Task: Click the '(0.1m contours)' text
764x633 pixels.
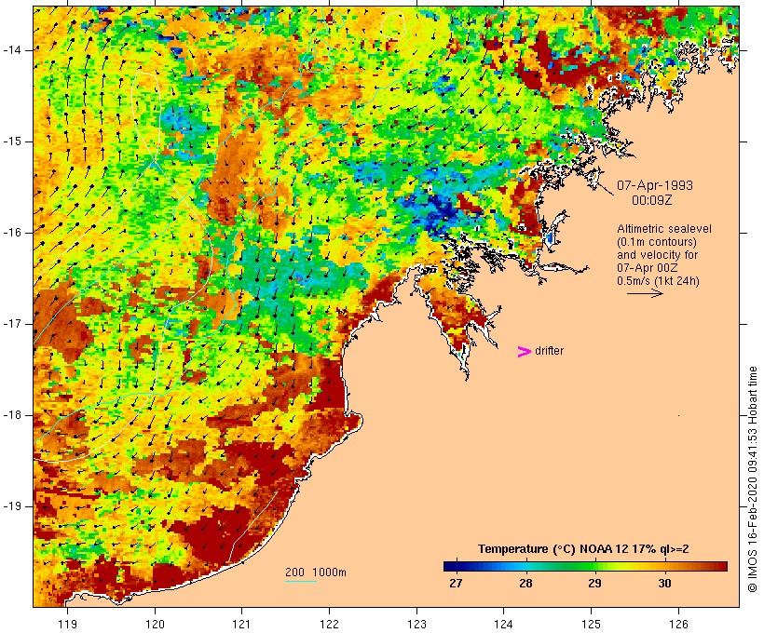Action: [657, 242]
